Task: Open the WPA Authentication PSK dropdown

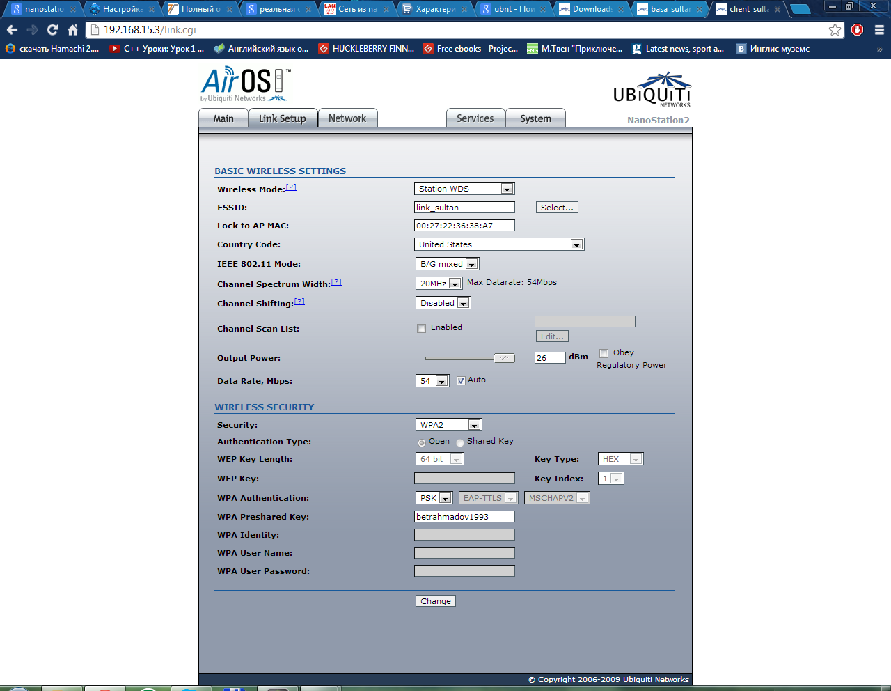Action: coord(434,498)
